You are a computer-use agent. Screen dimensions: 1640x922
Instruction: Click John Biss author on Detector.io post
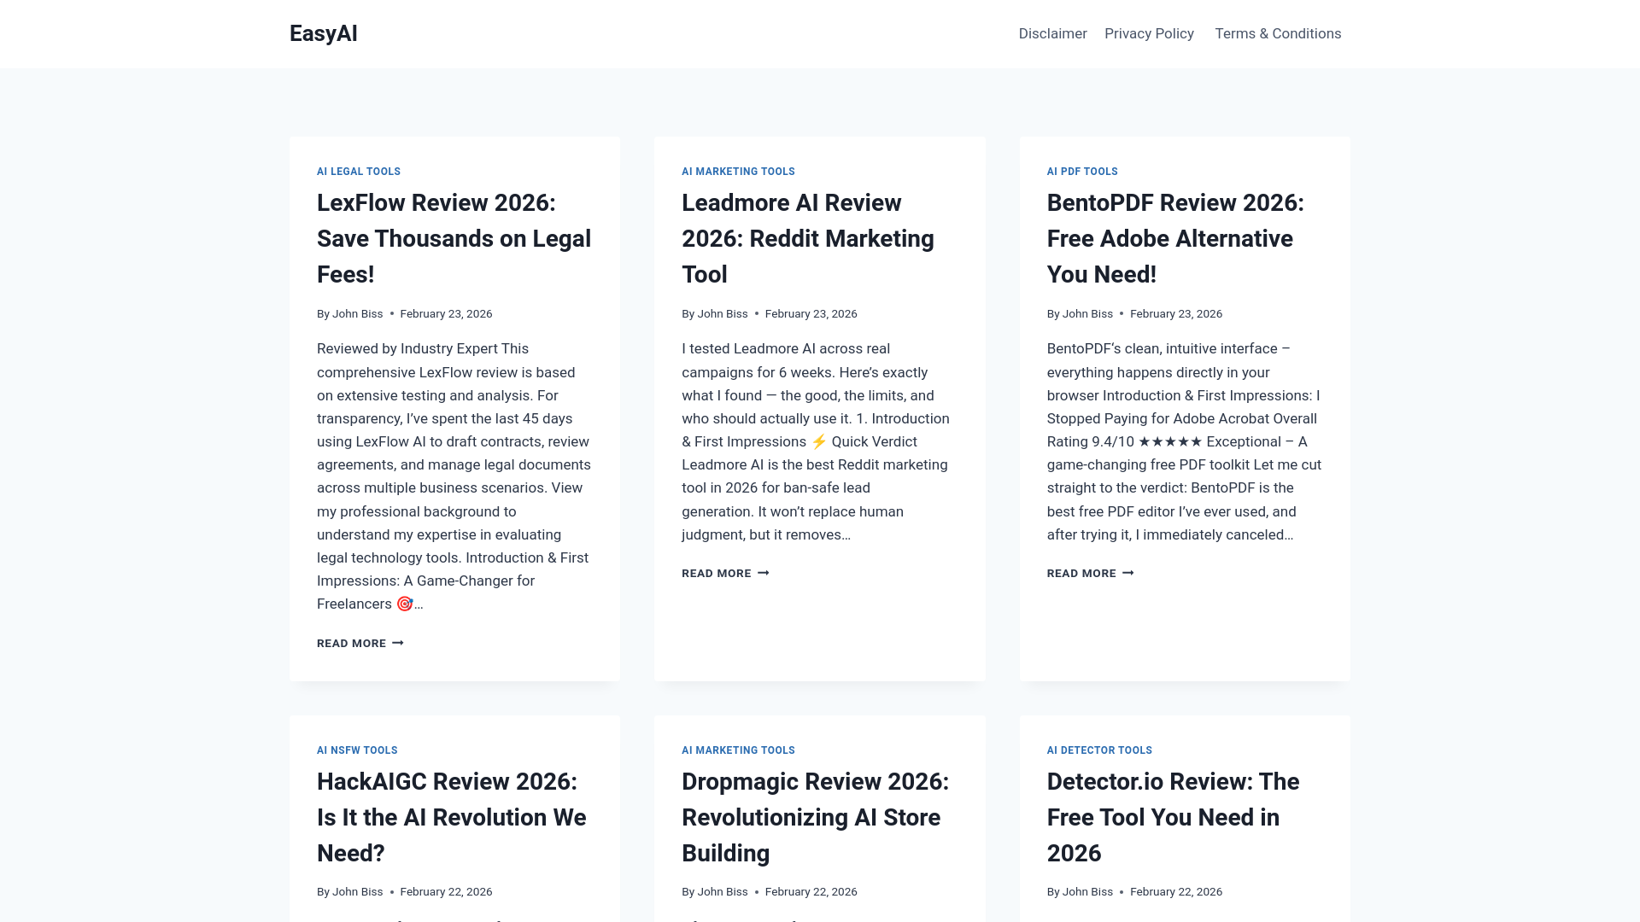pos(1087,891)
